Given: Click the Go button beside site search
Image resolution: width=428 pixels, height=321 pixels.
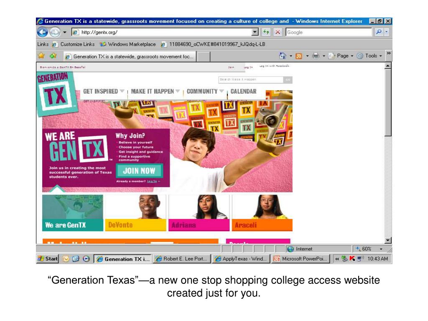Looking at the screenshot, I should pos(288,79).
